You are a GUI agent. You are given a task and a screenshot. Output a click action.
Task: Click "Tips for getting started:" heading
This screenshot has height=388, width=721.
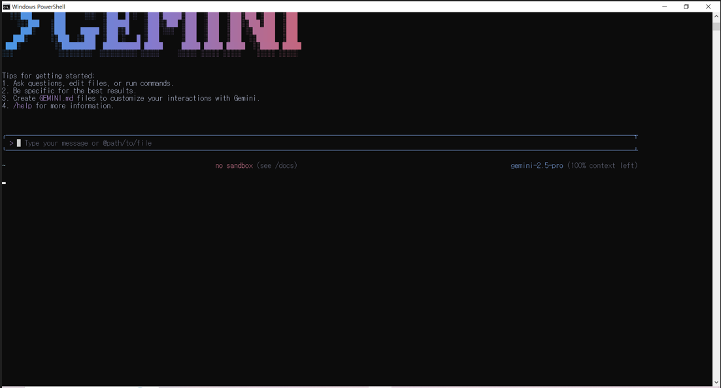point(49,76)
